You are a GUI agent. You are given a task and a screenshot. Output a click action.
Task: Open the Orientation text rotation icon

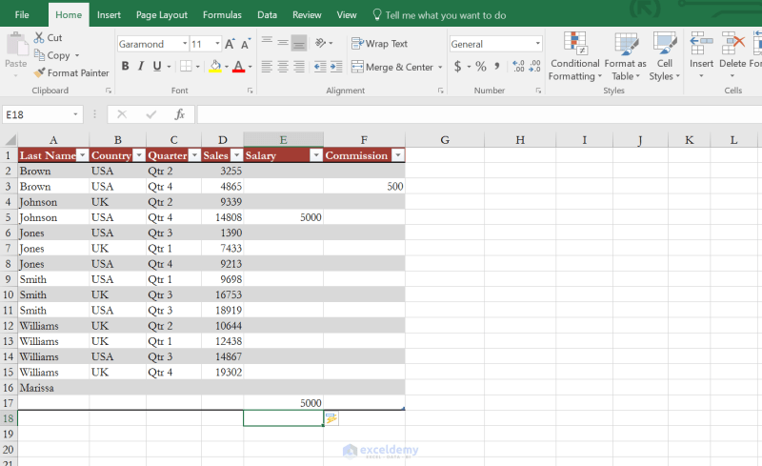pyautogui.click(x=321, y=43)
